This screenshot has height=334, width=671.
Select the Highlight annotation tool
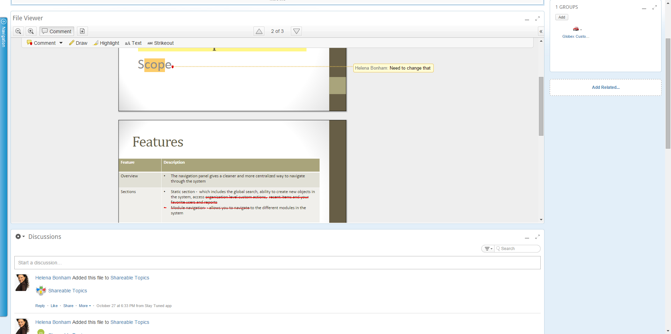coord(106,43)
